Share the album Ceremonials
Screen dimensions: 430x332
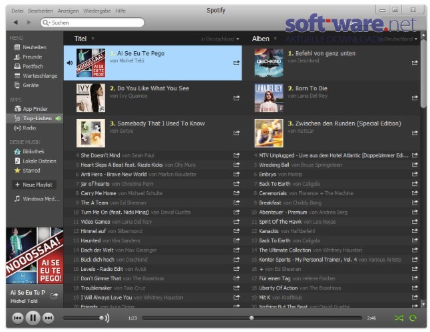pos(415,193)
